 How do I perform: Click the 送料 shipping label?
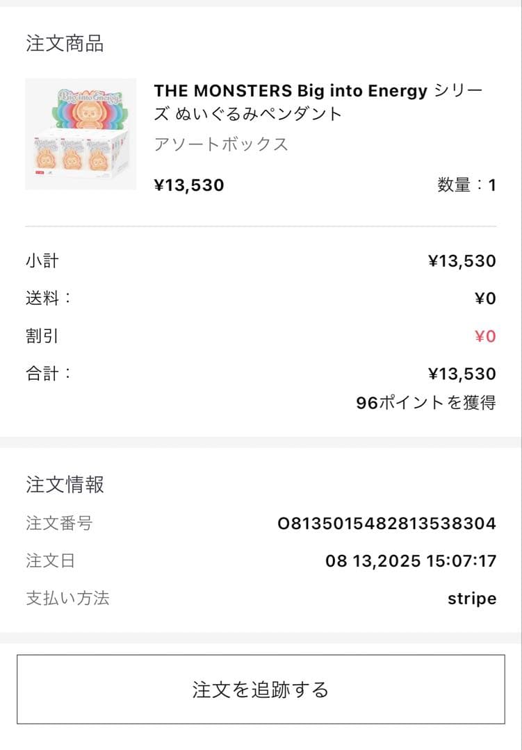pyautogui.click(x=49, y=299)
